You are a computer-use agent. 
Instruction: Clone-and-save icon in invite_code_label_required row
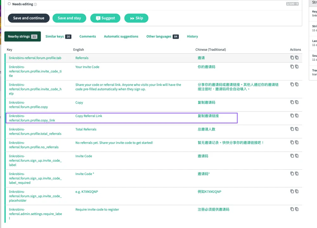coord(297,173)
